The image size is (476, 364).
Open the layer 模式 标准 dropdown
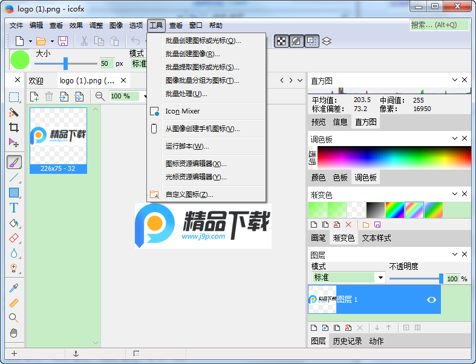pyautogui.click(x=348, y=278)
